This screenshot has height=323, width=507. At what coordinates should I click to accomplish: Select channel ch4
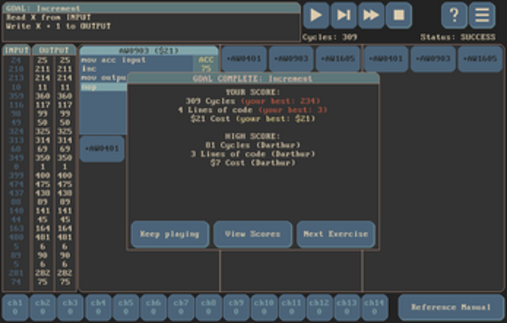[x=98, y=307]
